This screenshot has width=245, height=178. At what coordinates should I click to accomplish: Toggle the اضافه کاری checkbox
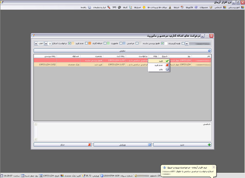click(x=105, y=43)
